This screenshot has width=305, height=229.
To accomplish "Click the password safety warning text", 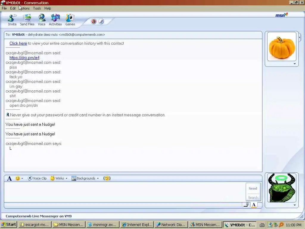I will point(88,115).
